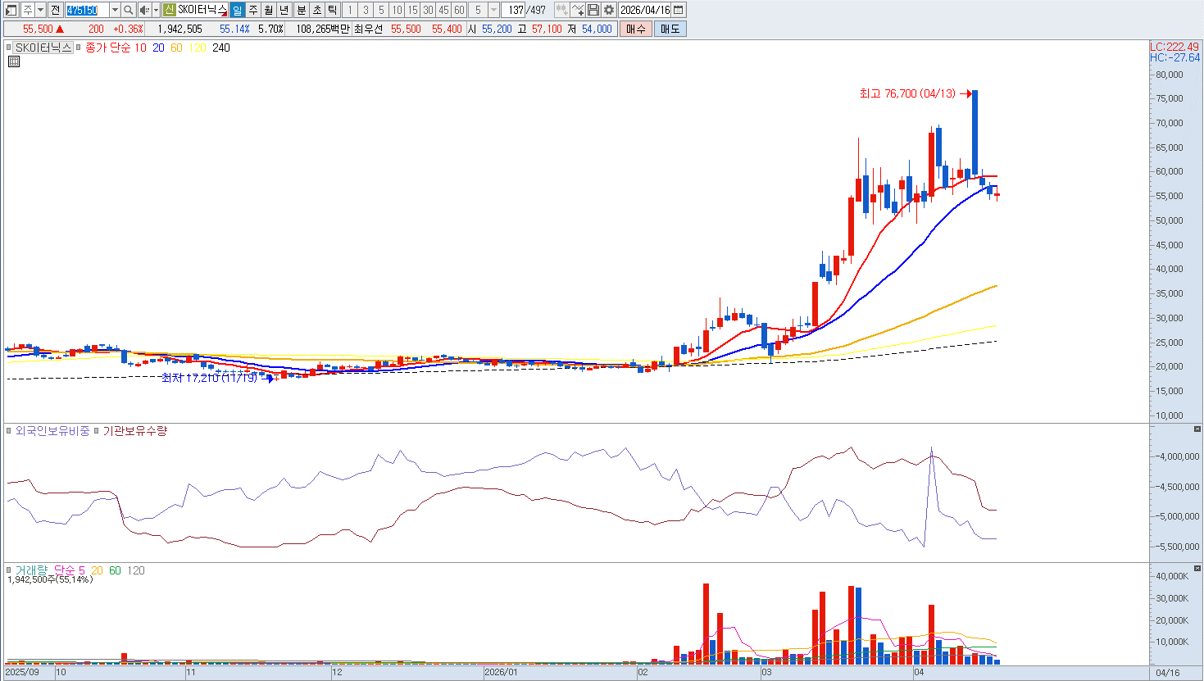Select the 틱 tick period tab
Image resolution: width=1204 pixels, height=681 pixels.
point(333,10)
